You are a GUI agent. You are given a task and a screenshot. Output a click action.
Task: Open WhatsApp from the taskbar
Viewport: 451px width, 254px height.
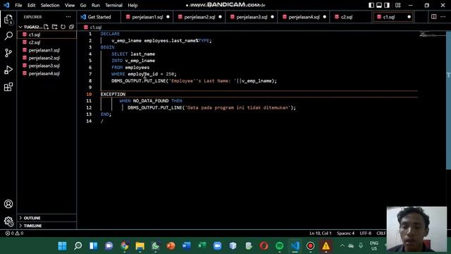156,246
